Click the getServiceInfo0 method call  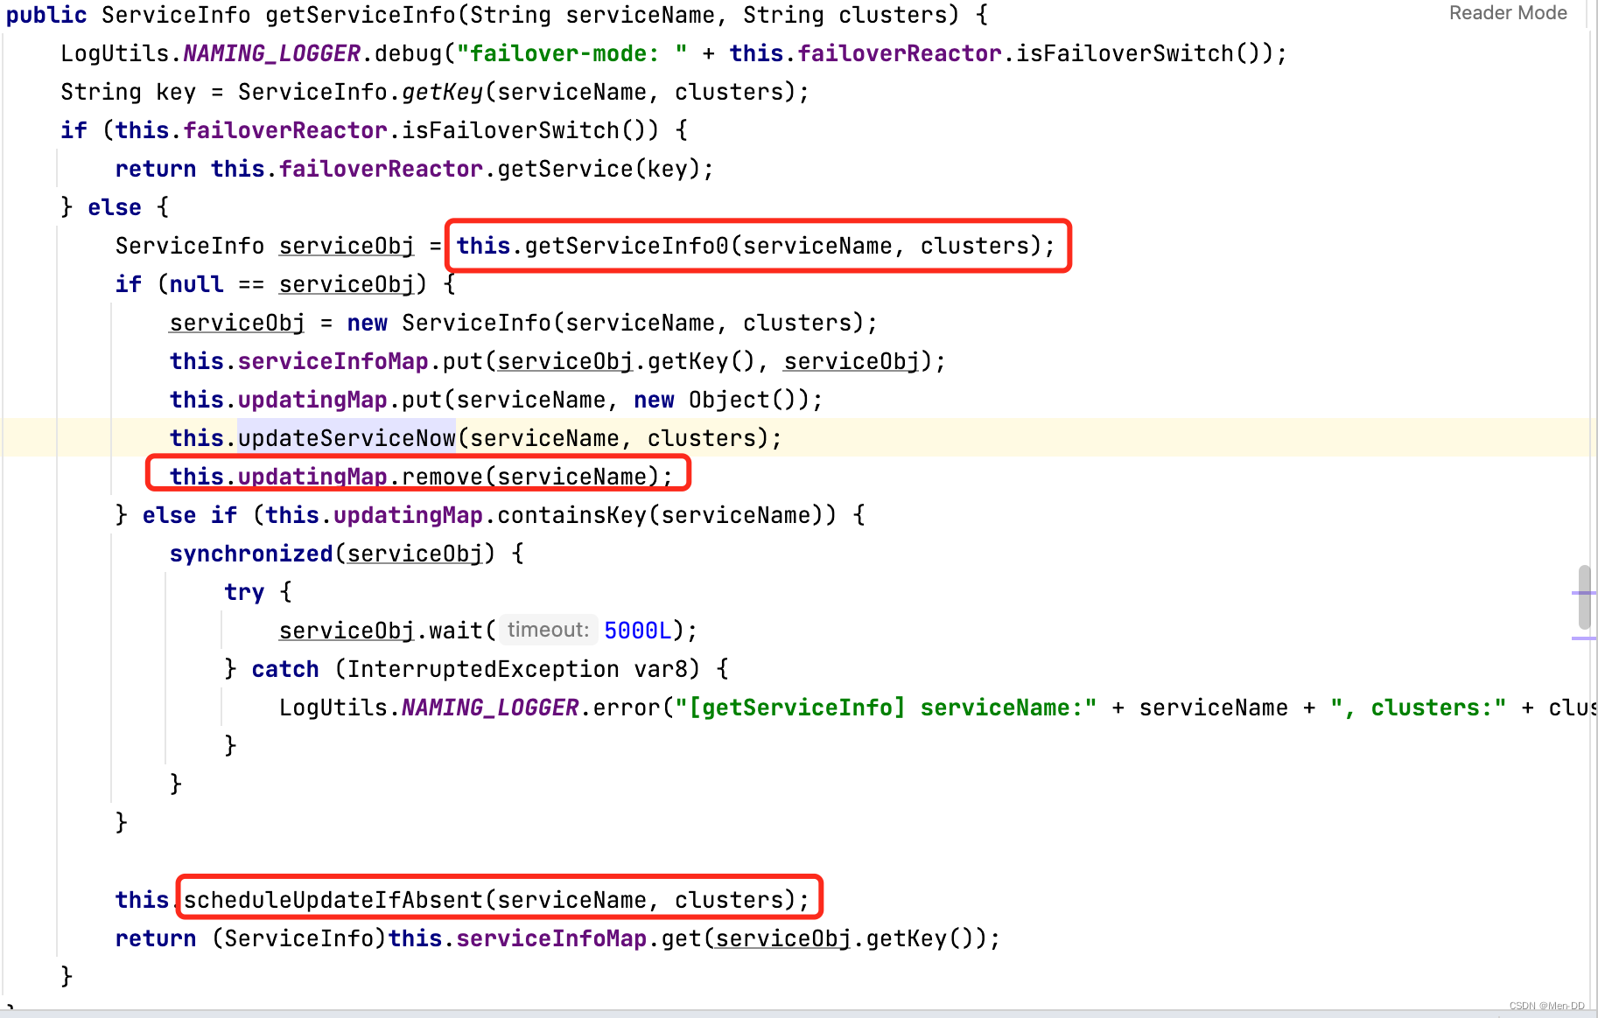[x=627, y=246]
